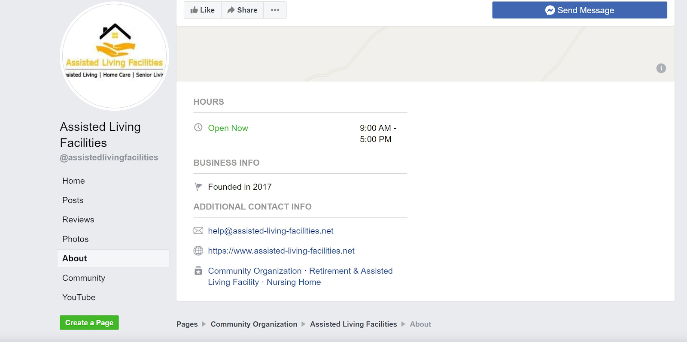Viewport: 687px width, 342px height.
Task: Open the YouTube tab in sidebar
Action: click(79, 297)
